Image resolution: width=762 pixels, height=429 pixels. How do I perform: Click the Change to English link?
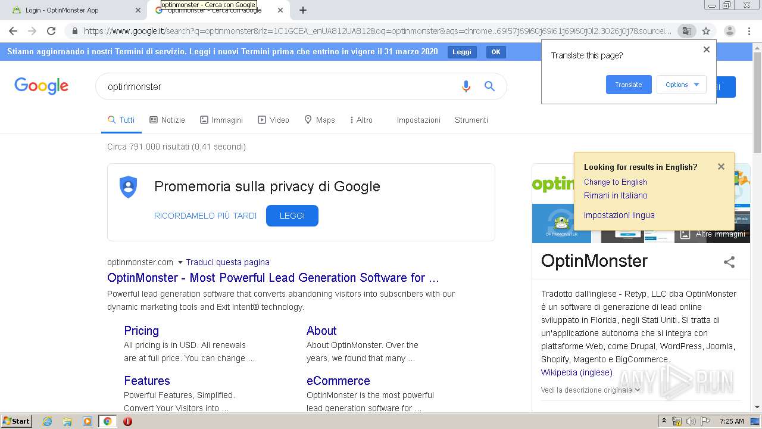tap(615, 182)
